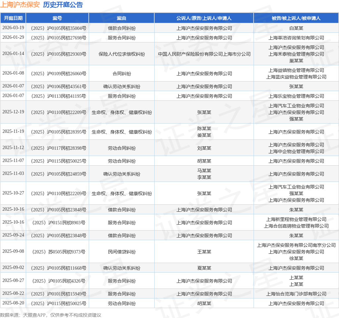Viewport: 339px width, 318px height.
Task: Click defendant 上海蓝庆益物业管理有限公司
Action: 296,77
